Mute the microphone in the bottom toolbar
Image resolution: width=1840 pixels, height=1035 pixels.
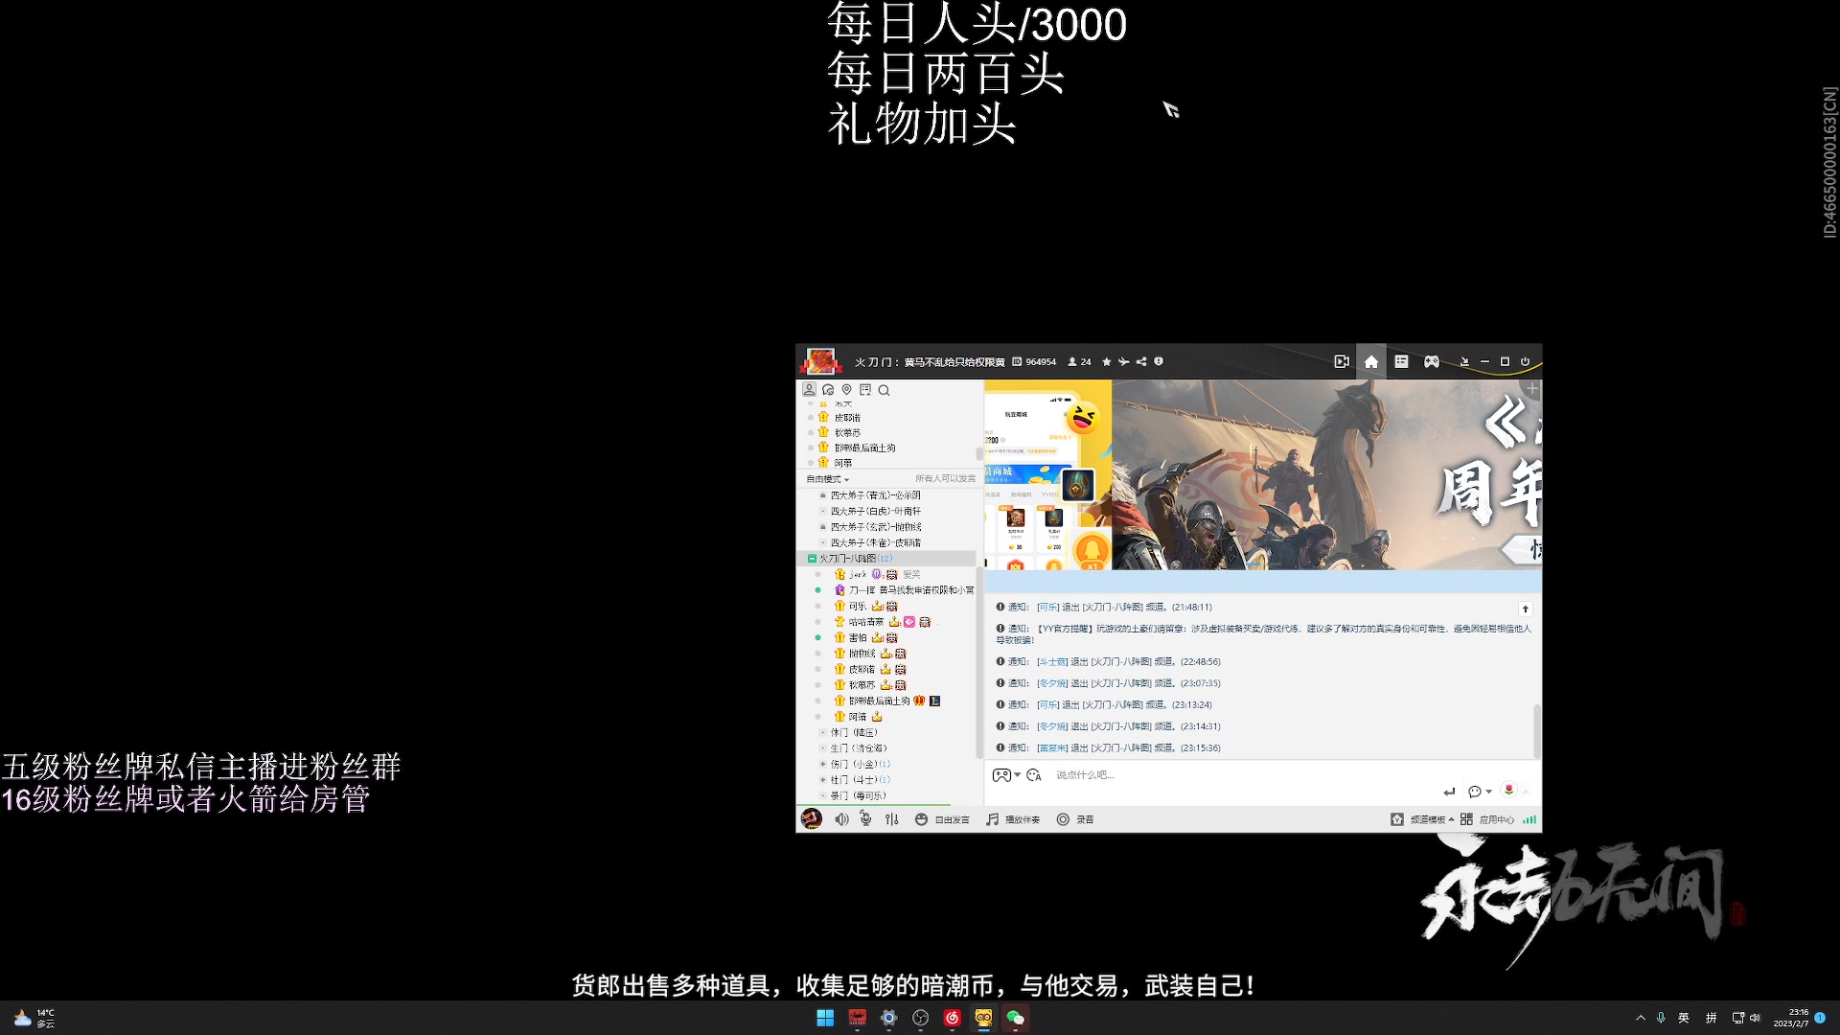coord(863,819)
